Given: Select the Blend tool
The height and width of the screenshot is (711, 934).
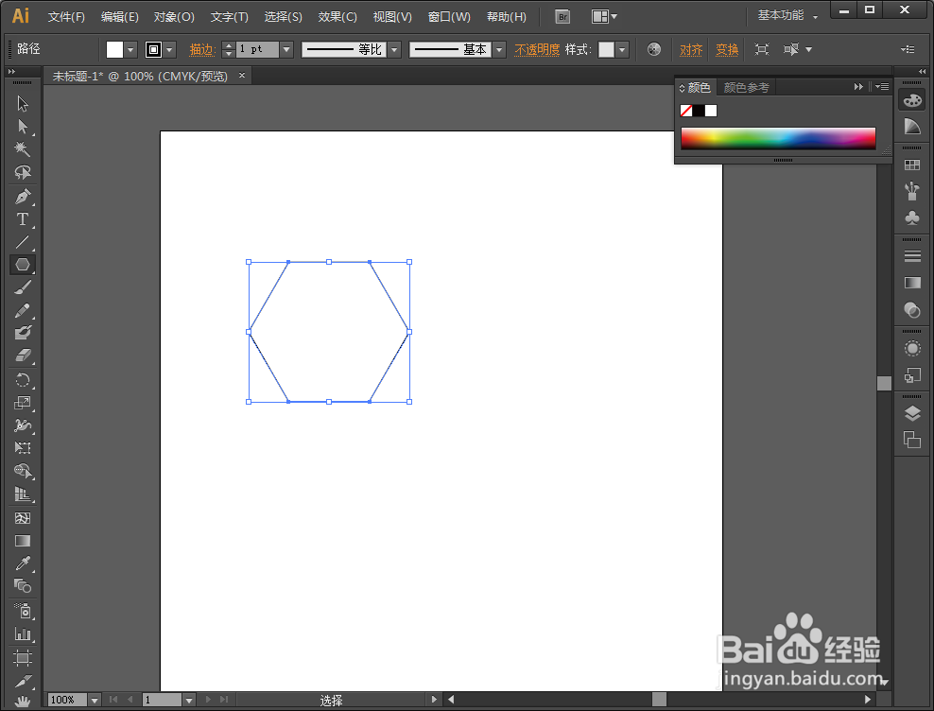Looking at the screenshot, I should (23, 586).
